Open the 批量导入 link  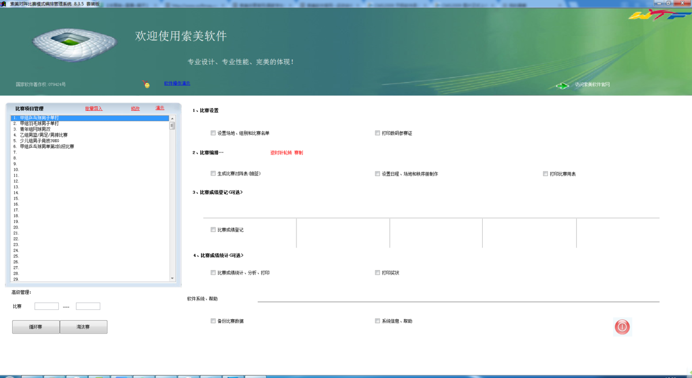tap(94, 108)
